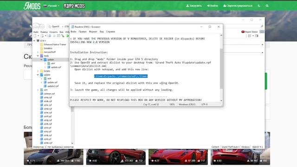Viewport: 297px width, 167px height.
Task: Click the Notepad vertical scrollbar thumb
Action: point(221,68)
